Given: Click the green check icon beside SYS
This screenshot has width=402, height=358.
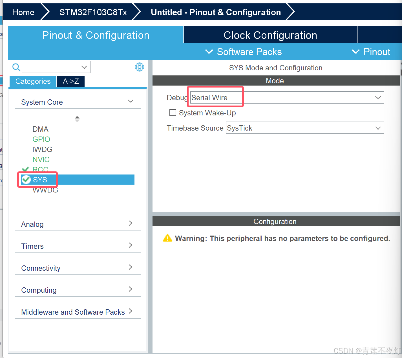Looking at the screenshot, I should (26, 180).
